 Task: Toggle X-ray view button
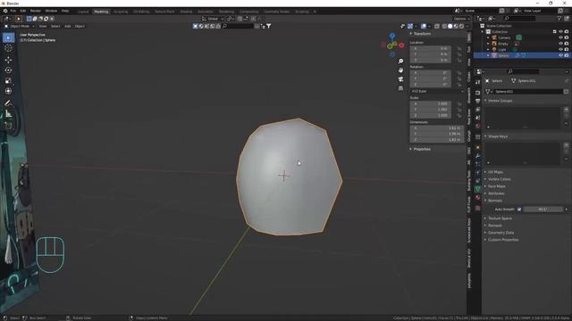[x=437, y=26]
